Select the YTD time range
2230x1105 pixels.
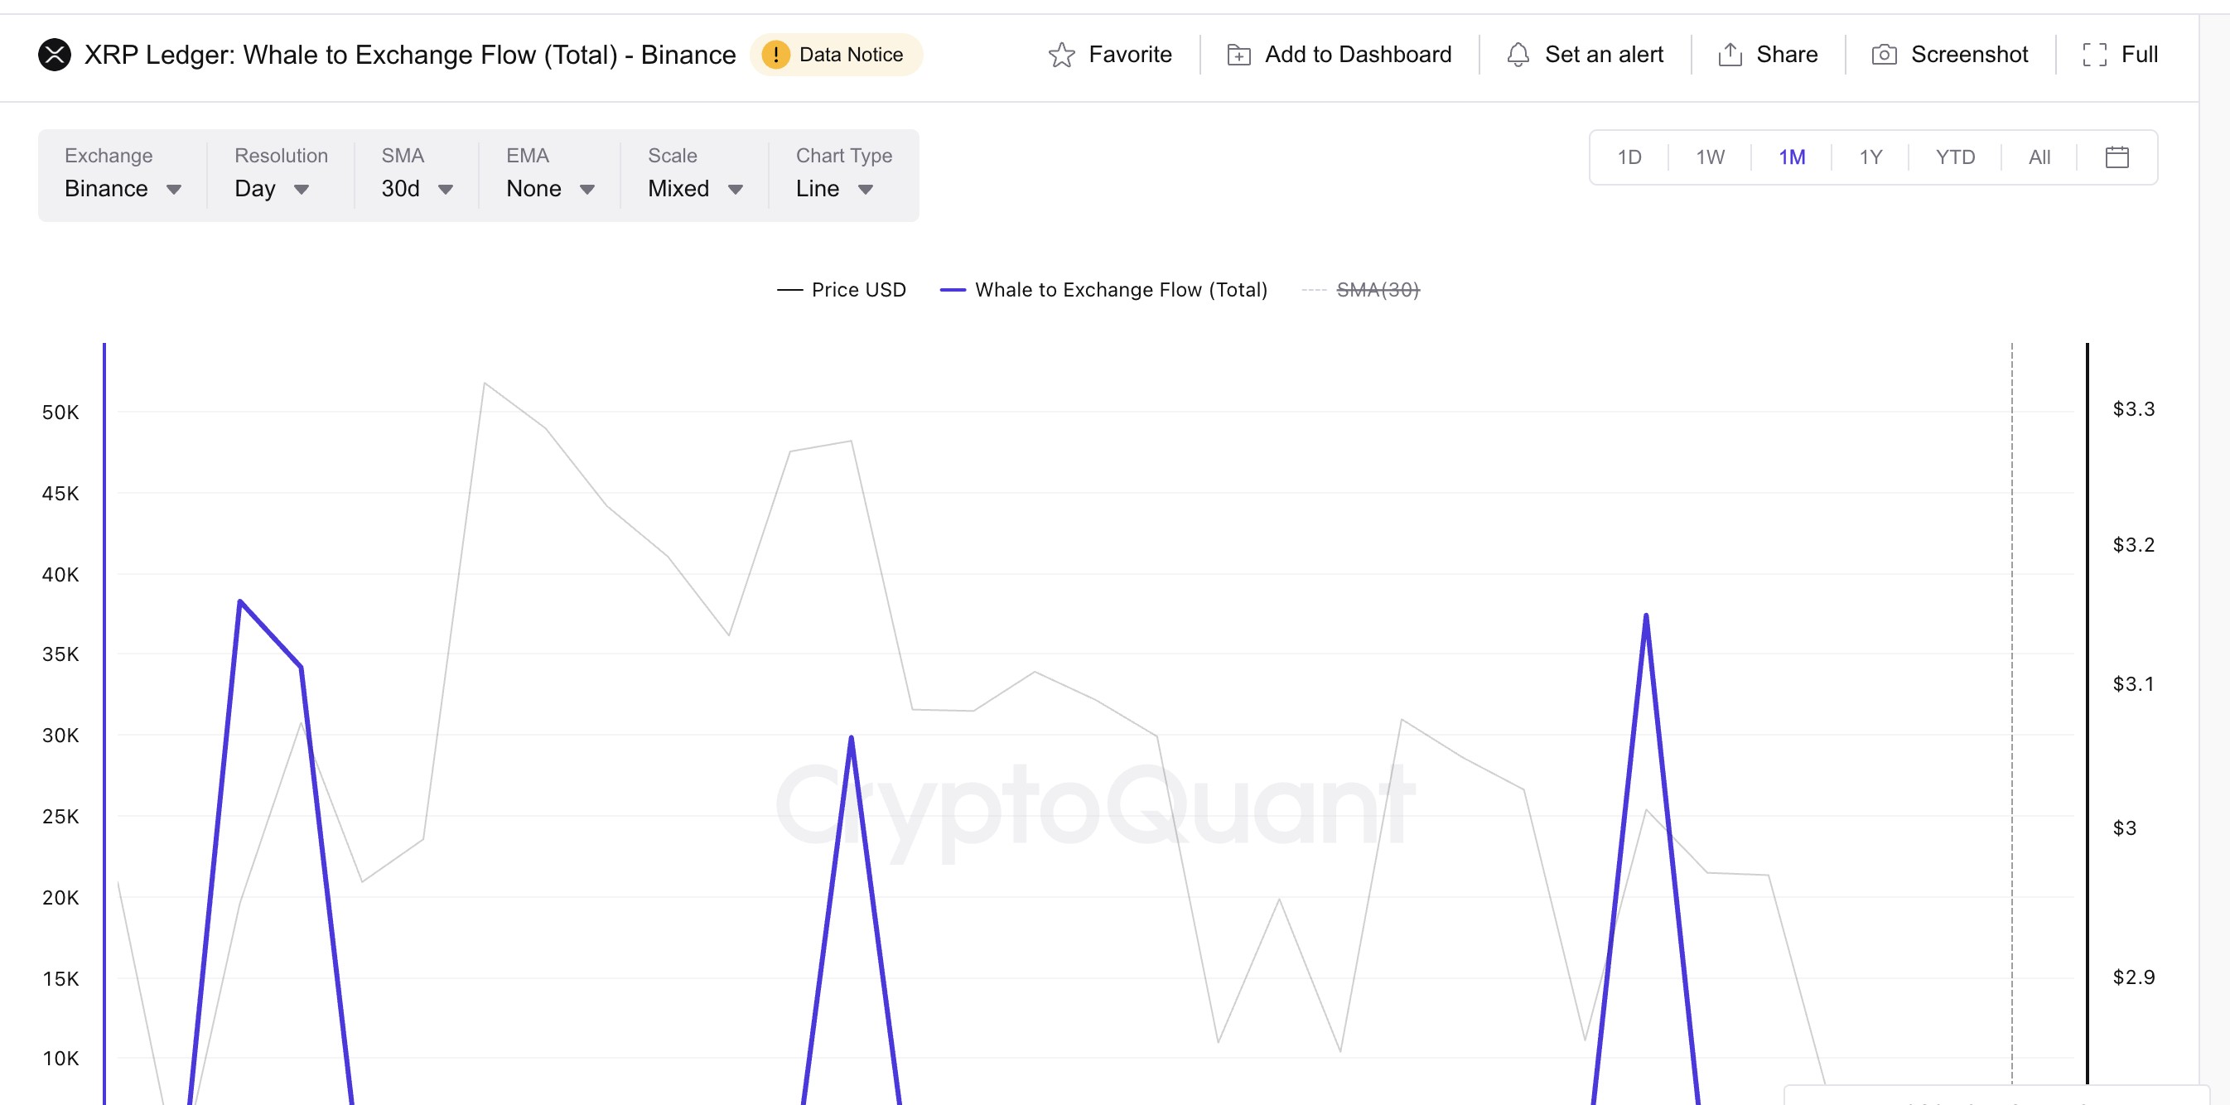point(1955,157)
